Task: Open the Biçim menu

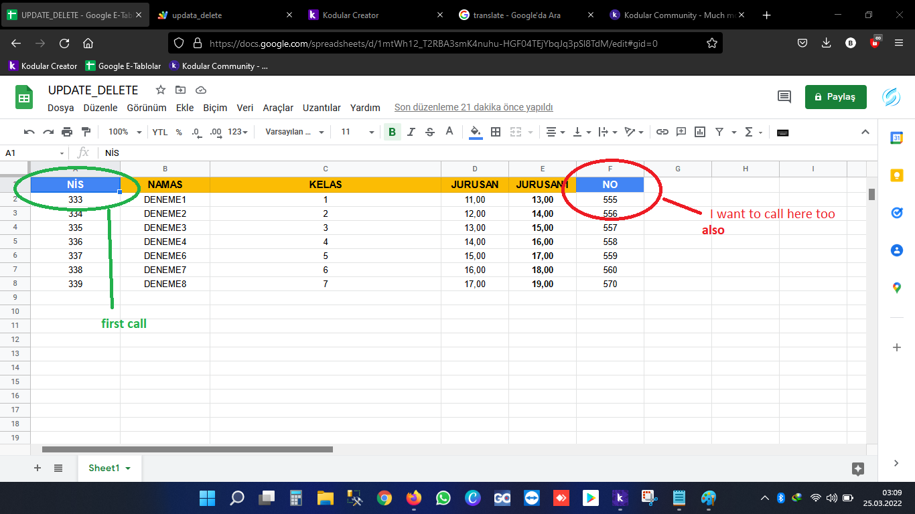Action: click(215, 108)
